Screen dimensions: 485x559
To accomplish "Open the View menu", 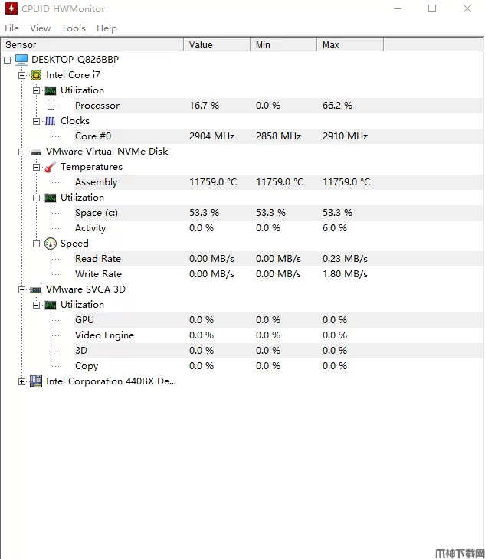I will (x=40, y=28).
